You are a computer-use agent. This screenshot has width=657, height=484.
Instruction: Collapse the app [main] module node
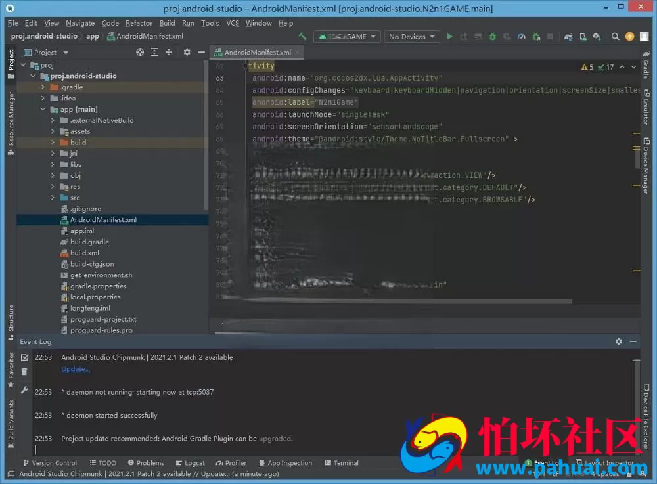click(x=43, y=109)
